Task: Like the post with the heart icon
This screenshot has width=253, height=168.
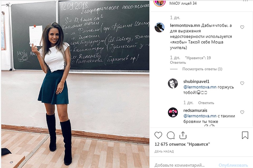Action: pos(158,135)
